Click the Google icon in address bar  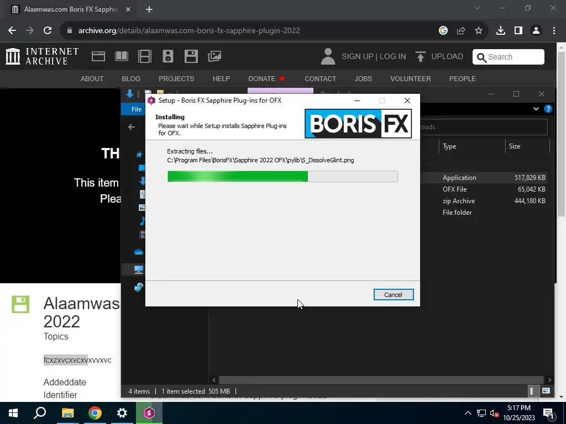point(443,31)
